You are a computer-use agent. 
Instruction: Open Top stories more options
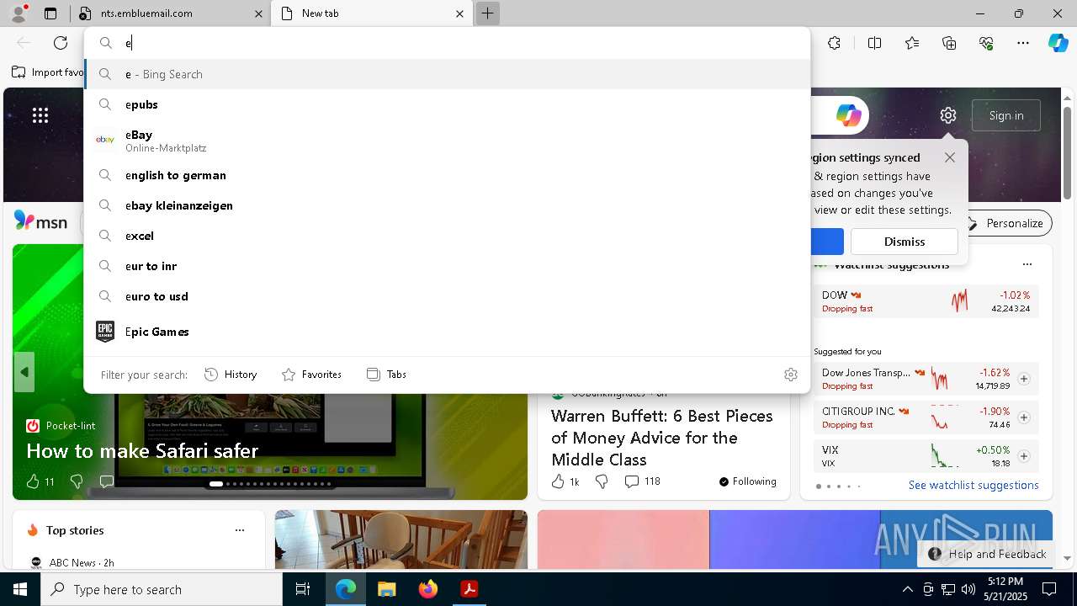point(240,530)
